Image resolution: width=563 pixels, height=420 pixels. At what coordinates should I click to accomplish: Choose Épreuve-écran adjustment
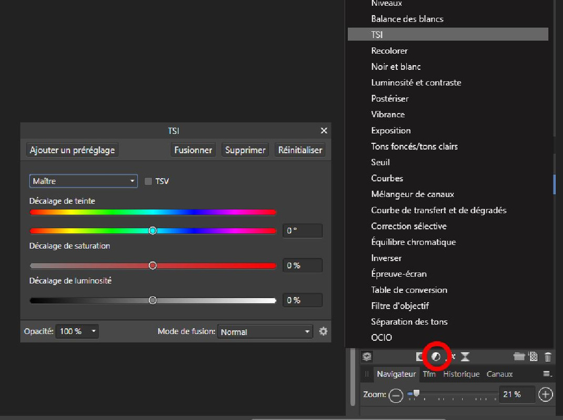[x=448, y=274]
